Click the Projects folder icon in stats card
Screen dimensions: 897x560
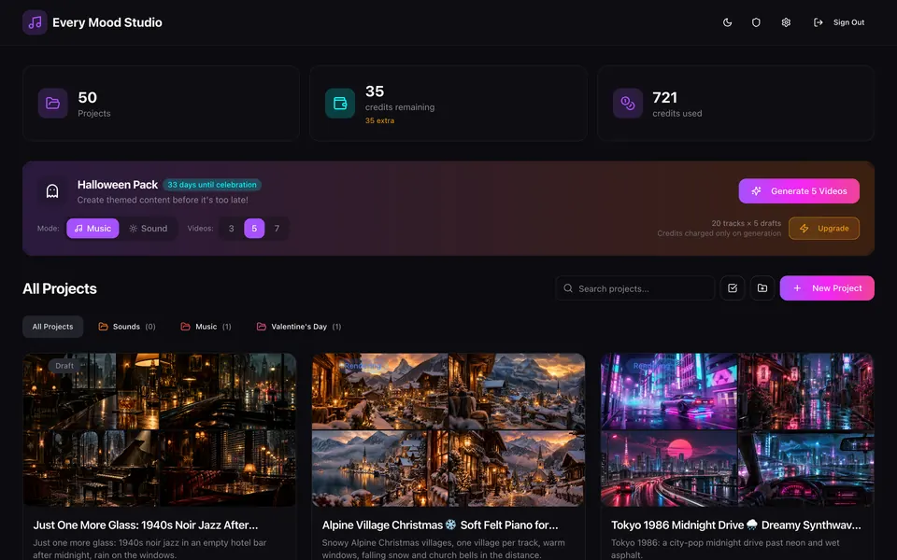point(52,103)
